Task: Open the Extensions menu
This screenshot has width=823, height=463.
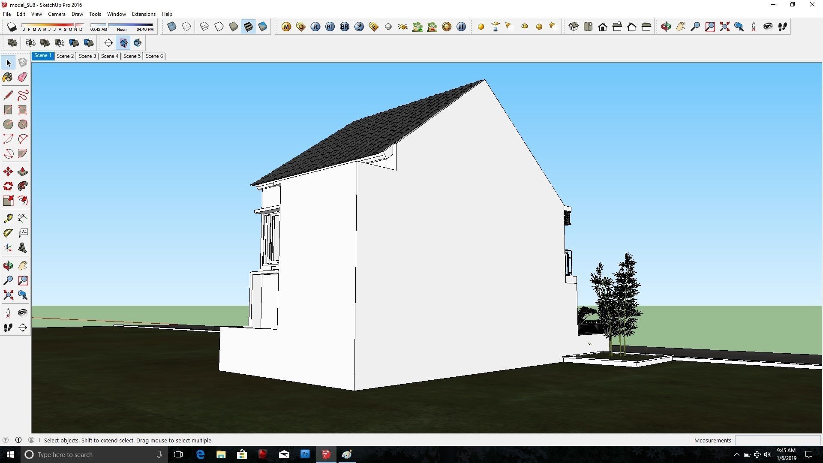Action: coord(144,14)
